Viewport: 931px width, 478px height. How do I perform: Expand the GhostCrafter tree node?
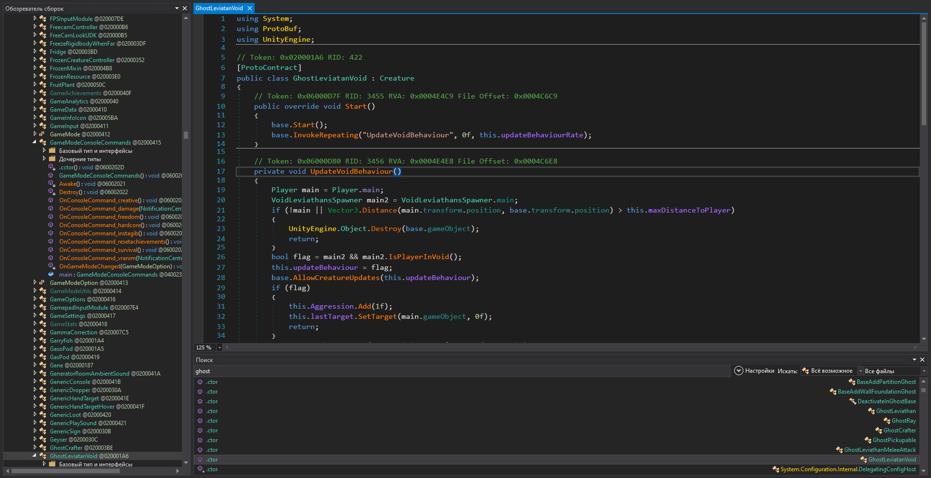35,448
